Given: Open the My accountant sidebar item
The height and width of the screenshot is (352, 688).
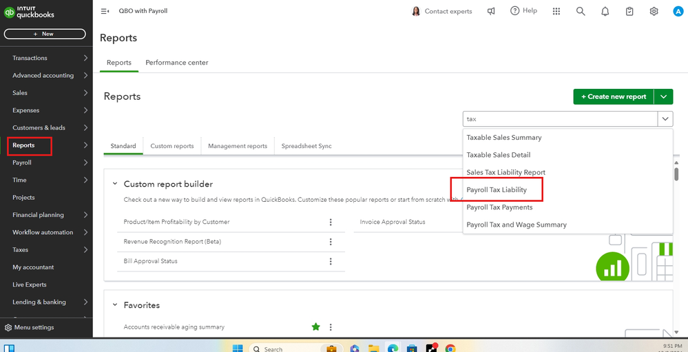Looking at the screenshot, I should (x=33, y=267).
